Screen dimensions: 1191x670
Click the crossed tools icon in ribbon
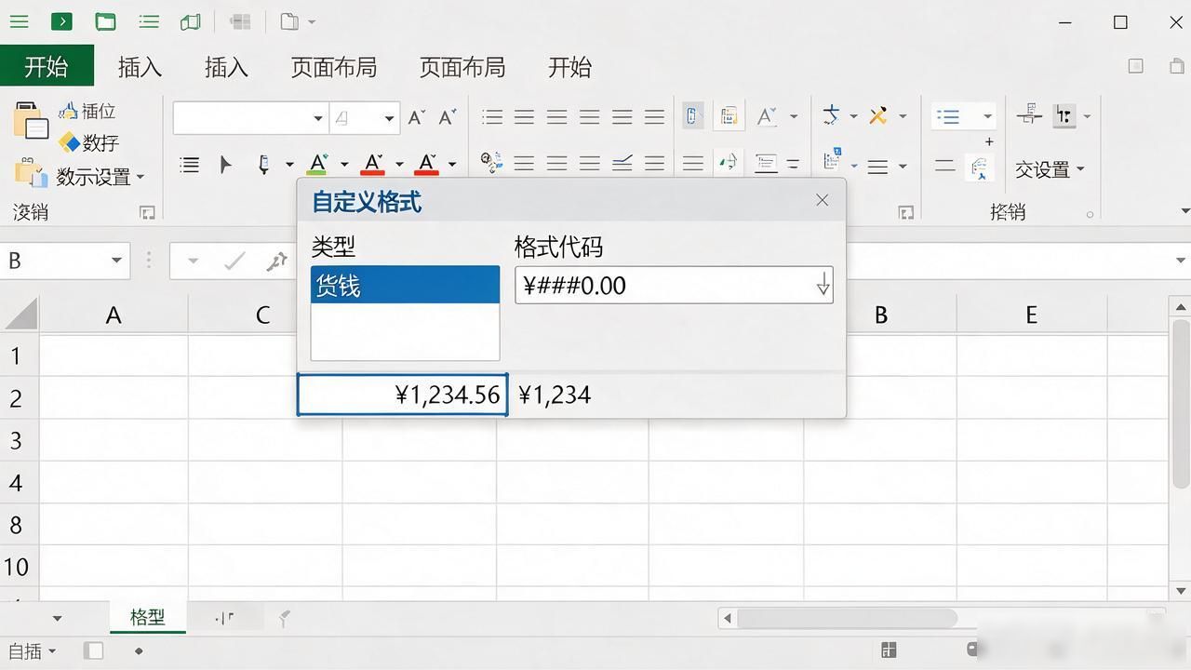point(877,115)
